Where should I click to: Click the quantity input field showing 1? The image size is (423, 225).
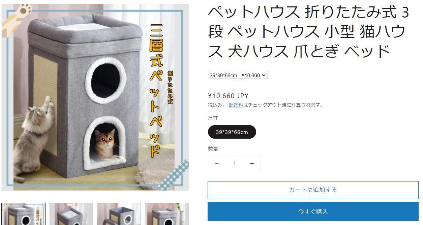[234, 164]
